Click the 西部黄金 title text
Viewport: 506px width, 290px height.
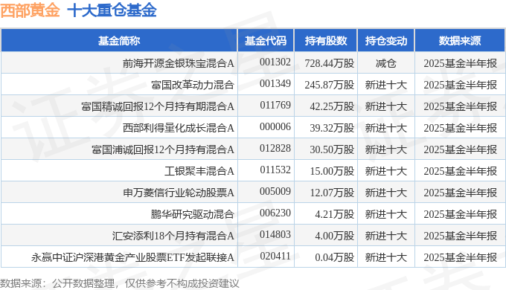pos(30,10)
